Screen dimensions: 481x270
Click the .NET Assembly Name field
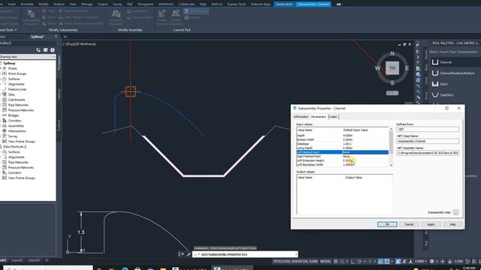coord(428,153)
